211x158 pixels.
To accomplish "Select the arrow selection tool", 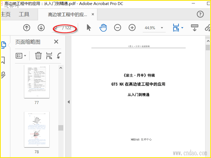I will [x=89, y=28].
